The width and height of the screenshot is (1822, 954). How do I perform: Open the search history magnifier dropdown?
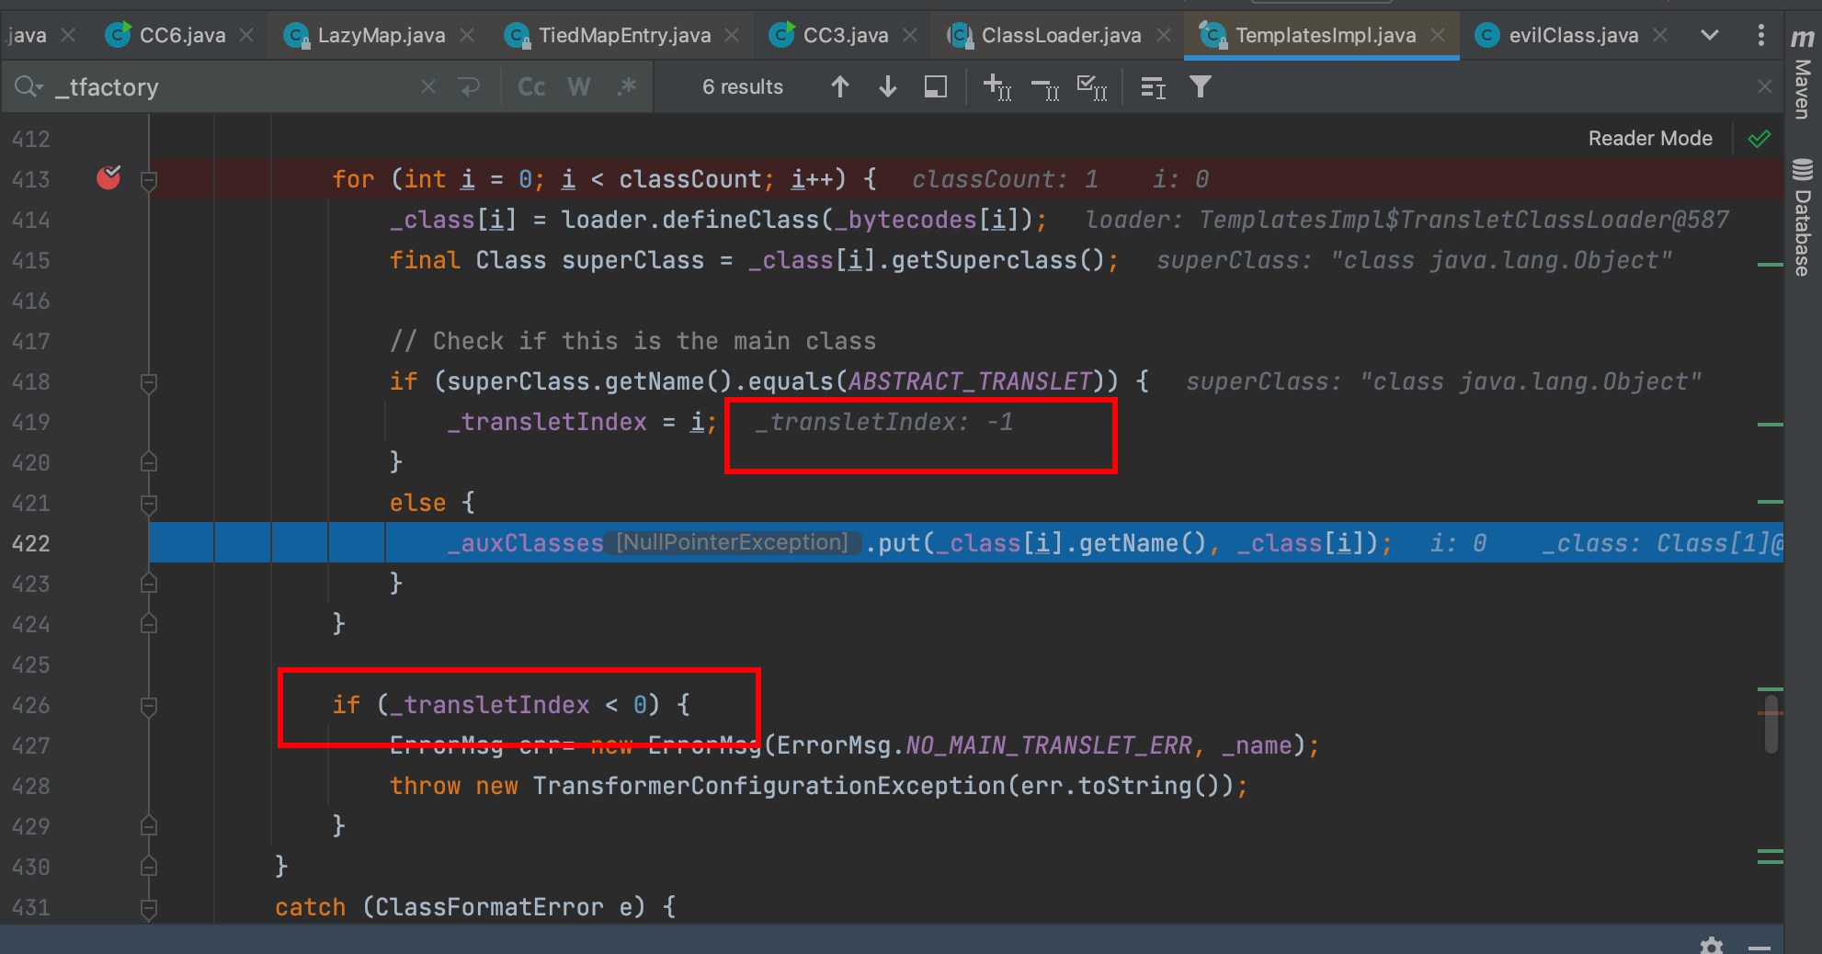(x=28, y=86)
